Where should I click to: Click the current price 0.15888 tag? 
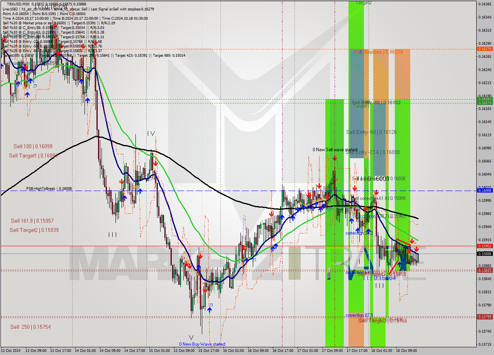pos(484,254)
